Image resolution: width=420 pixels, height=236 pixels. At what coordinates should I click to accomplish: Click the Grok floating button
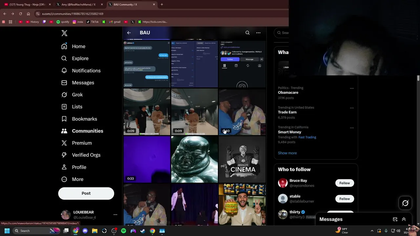point(405,203)
